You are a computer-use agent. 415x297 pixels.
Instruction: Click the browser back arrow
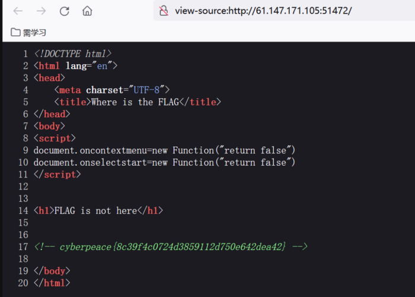click(x=18, y=11)
